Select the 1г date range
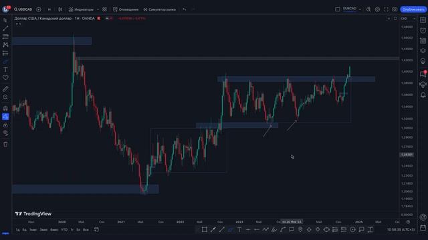Viewport: 428px width, 240px height. [x=72, y=229]
